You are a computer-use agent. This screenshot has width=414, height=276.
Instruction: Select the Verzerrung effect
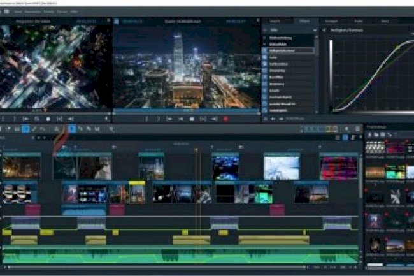point(288,84)
